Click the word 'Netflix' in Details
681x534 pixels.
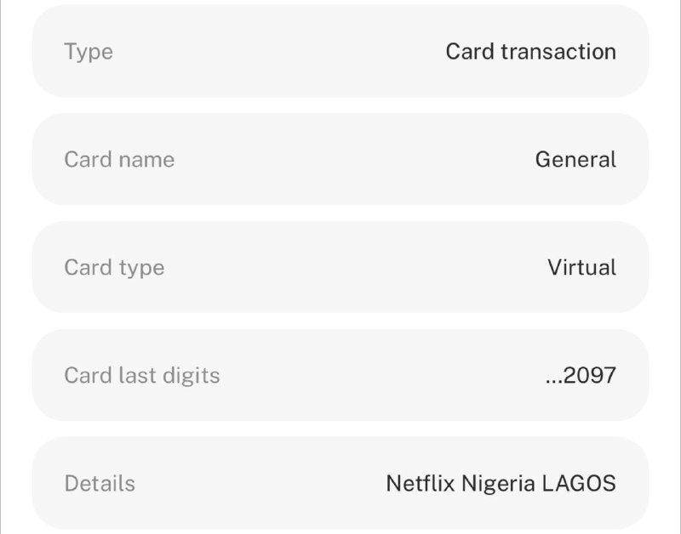tap(421, 484)
